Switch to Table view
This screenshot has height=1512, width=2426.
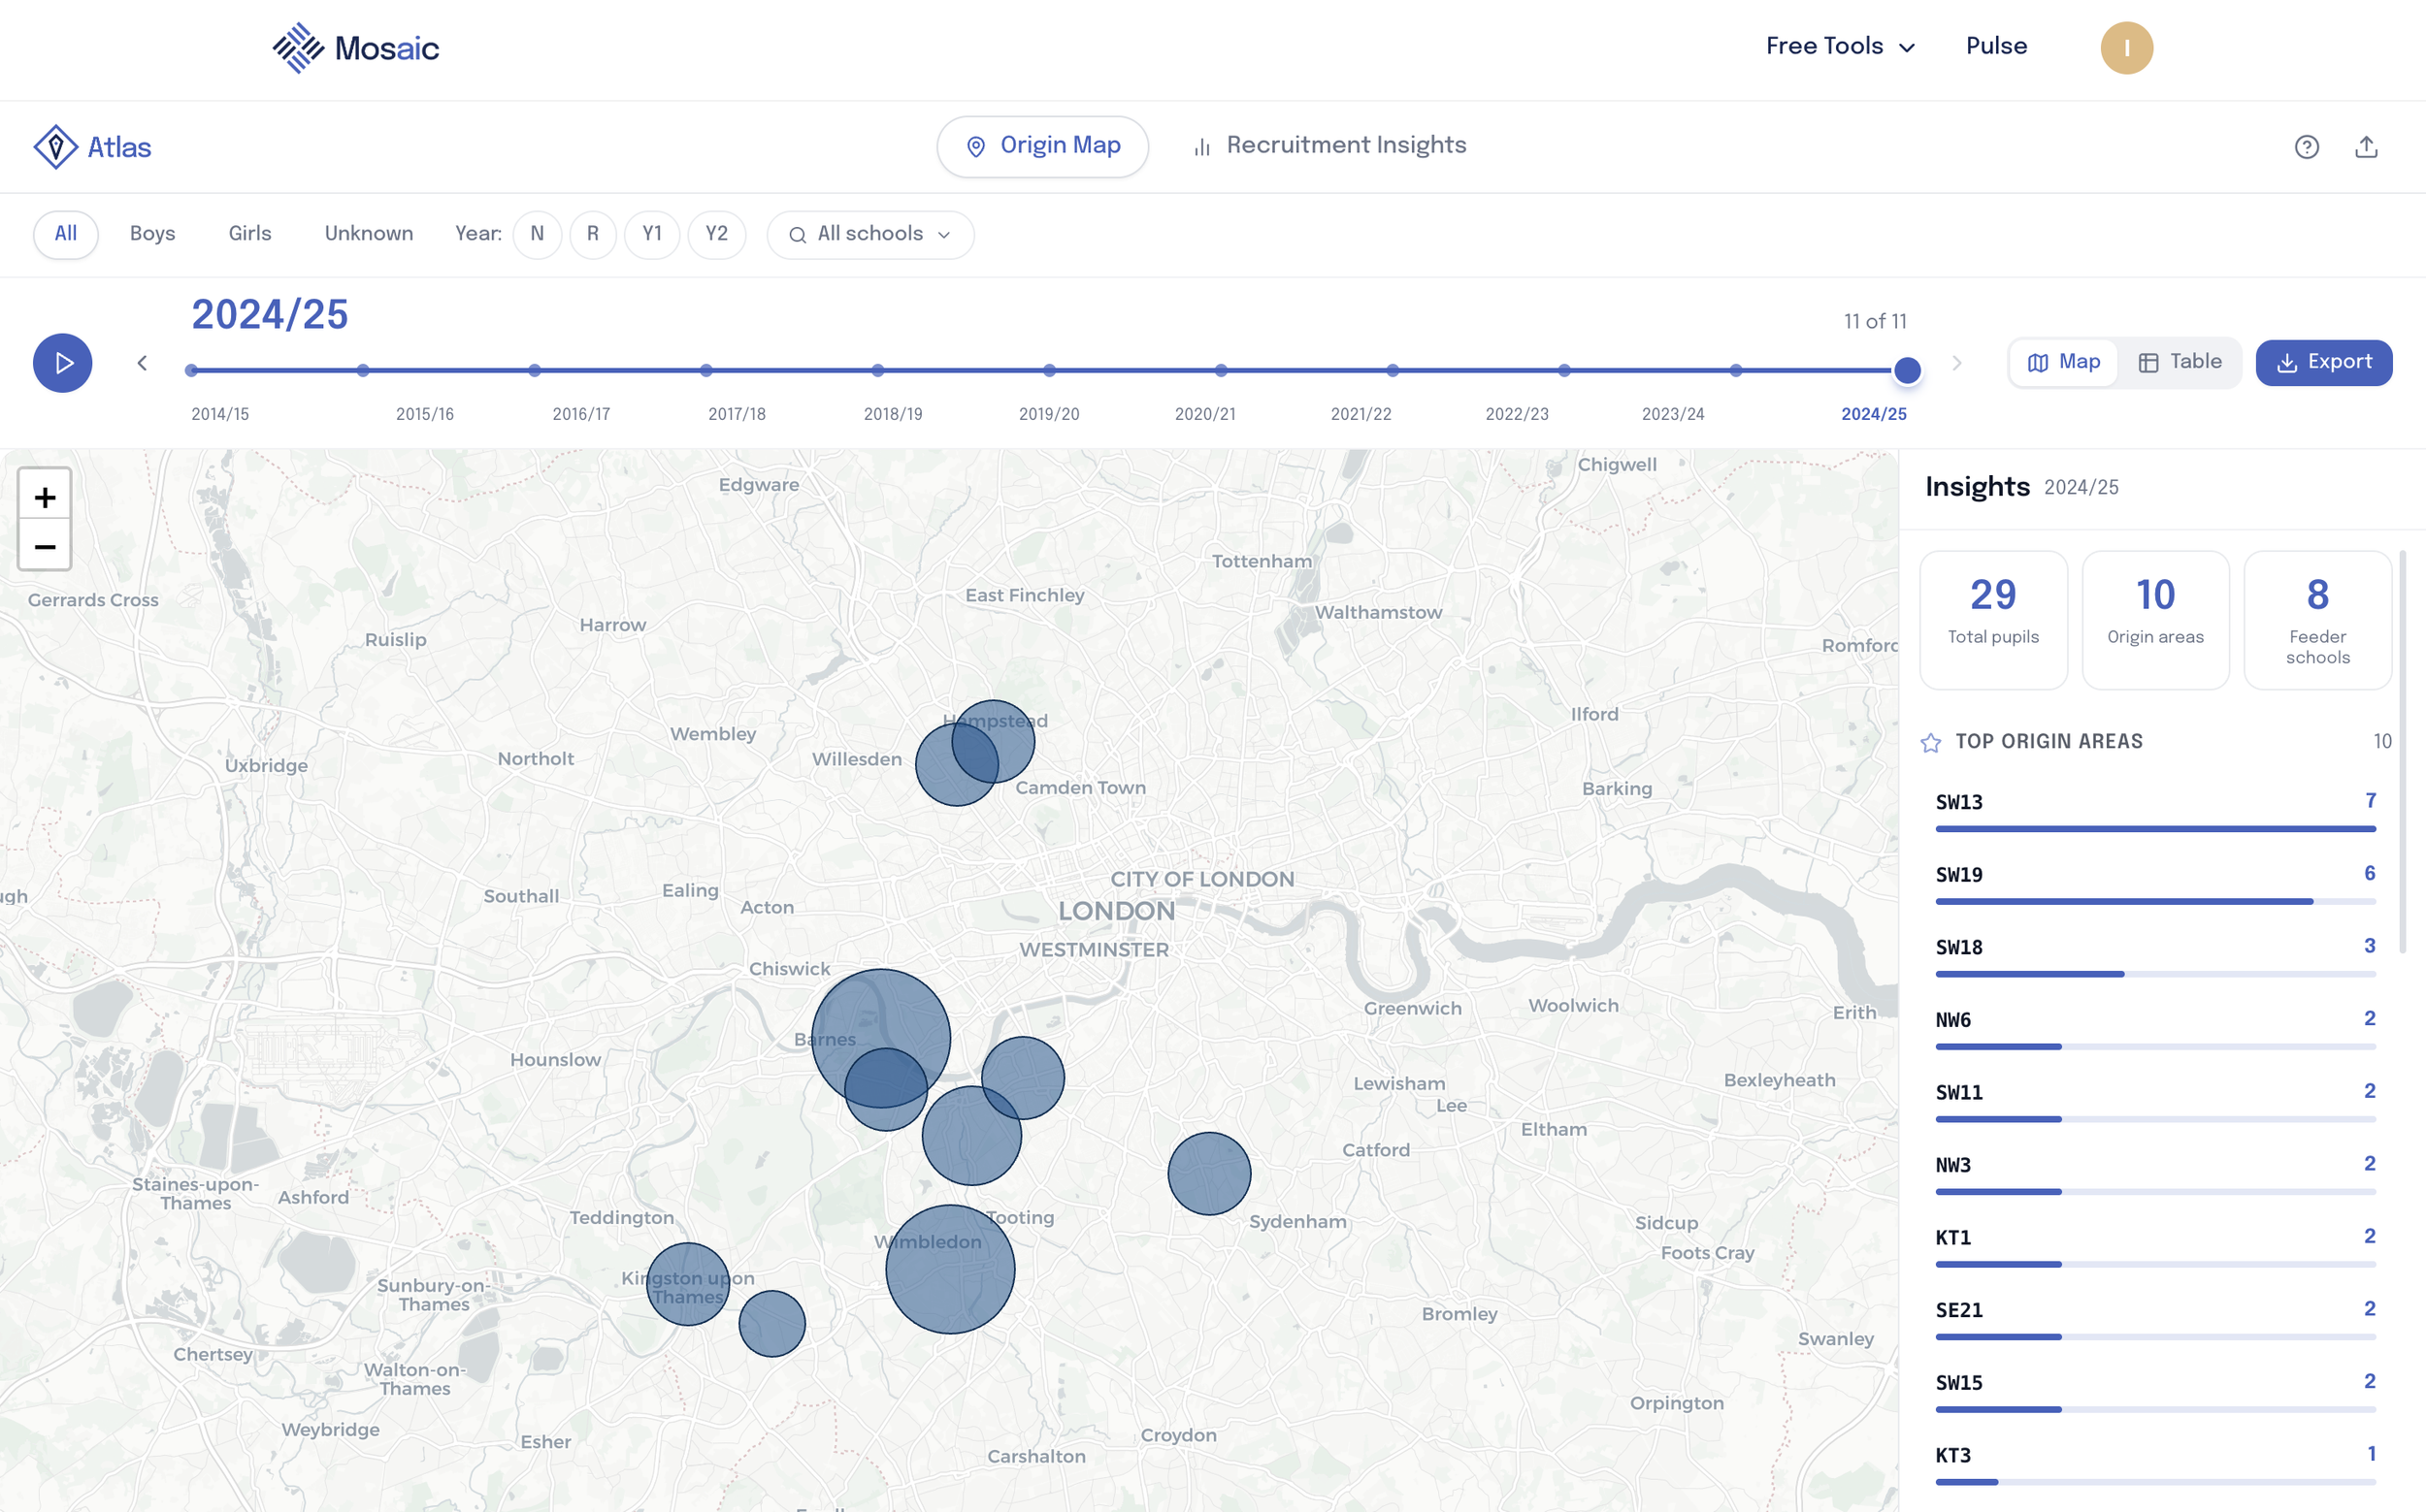(x=2179, y=362)
